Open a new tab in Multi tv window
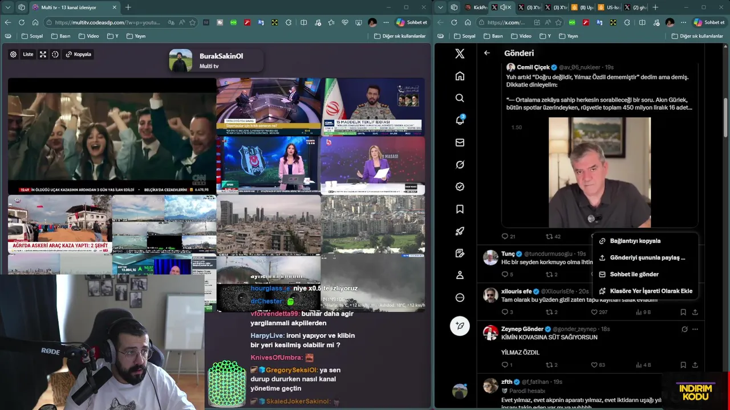 (128, 7)
